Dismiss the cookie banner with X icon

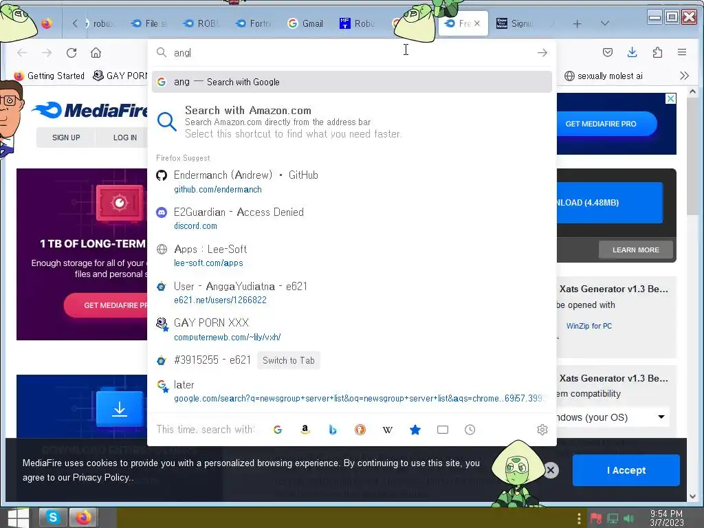click(551, 470)
